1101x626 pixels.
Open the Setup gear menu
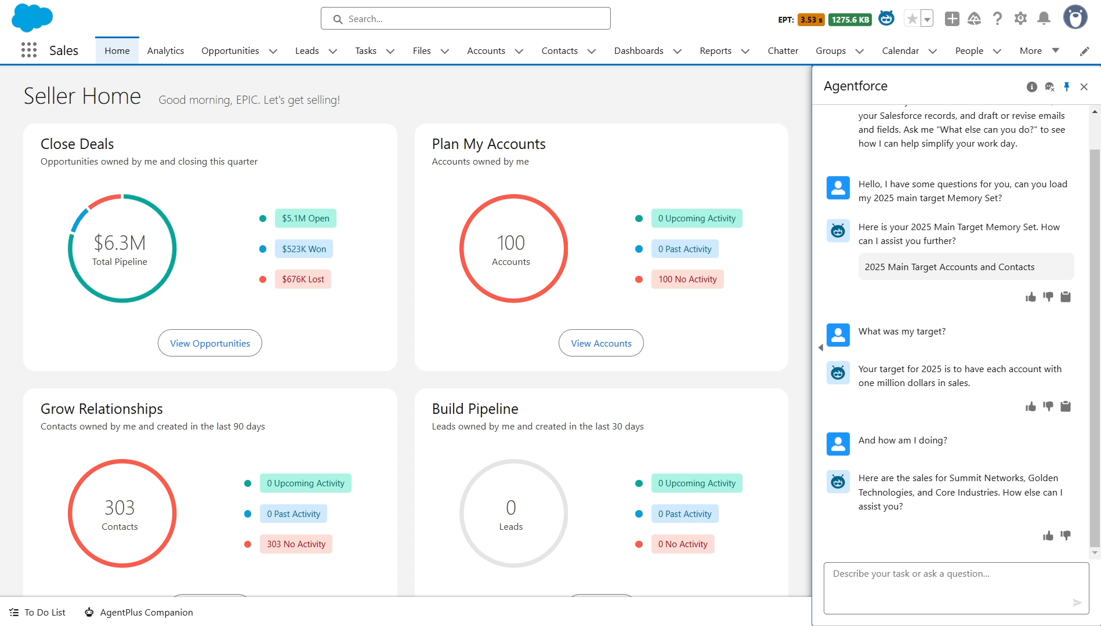point(1021,19)
